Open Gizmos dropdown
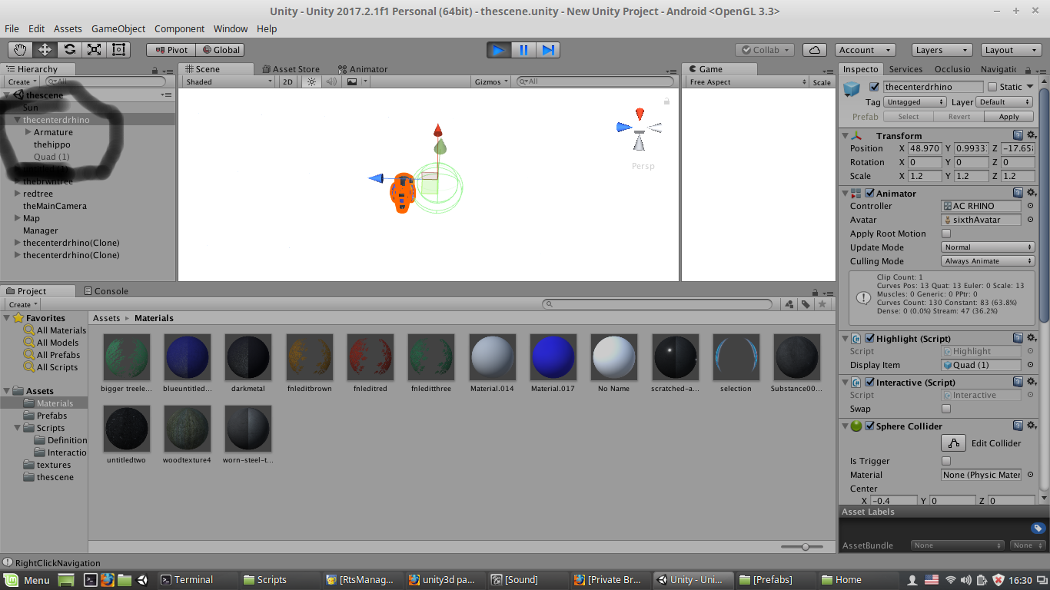This screenshot has height=590, width=1050. click(491, 81)
